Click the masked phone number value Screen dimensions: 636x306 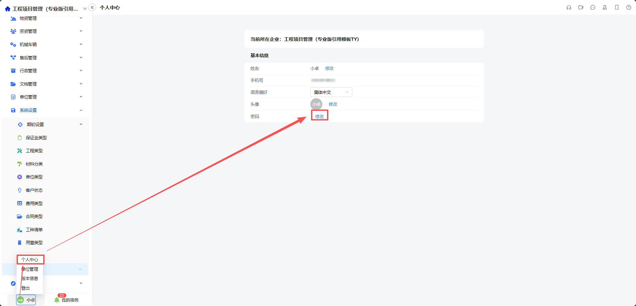(323, 80)
